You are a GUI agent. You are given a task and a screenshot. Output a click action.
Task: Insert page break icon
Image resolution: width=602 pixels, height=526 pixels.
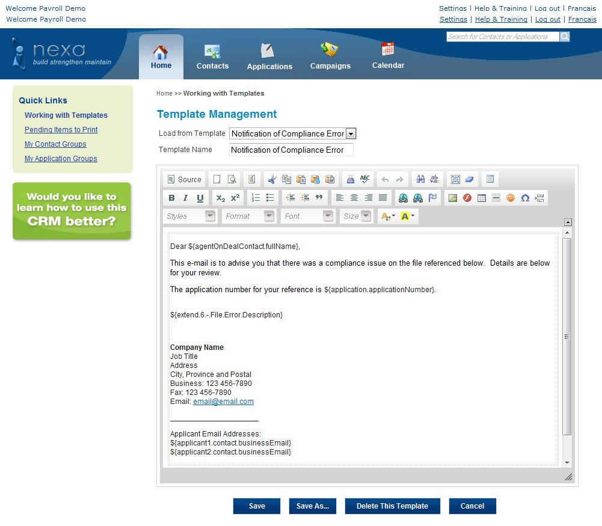pyautogui.click(x=539, y=198)
